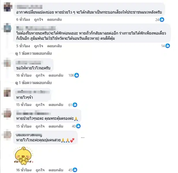Click the like reaction icon with 14 likes
The height and width of the screenshot is (173, 178).
click(168, 46)
